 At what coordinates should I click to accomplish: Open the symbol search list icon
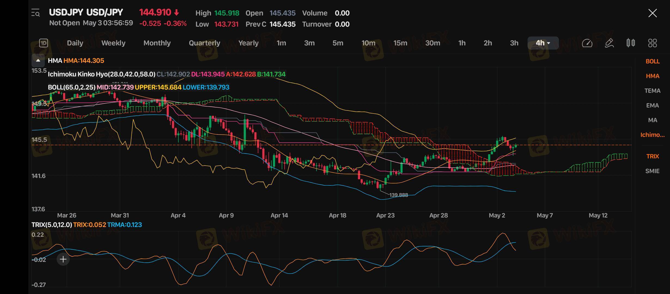[36, 13]
